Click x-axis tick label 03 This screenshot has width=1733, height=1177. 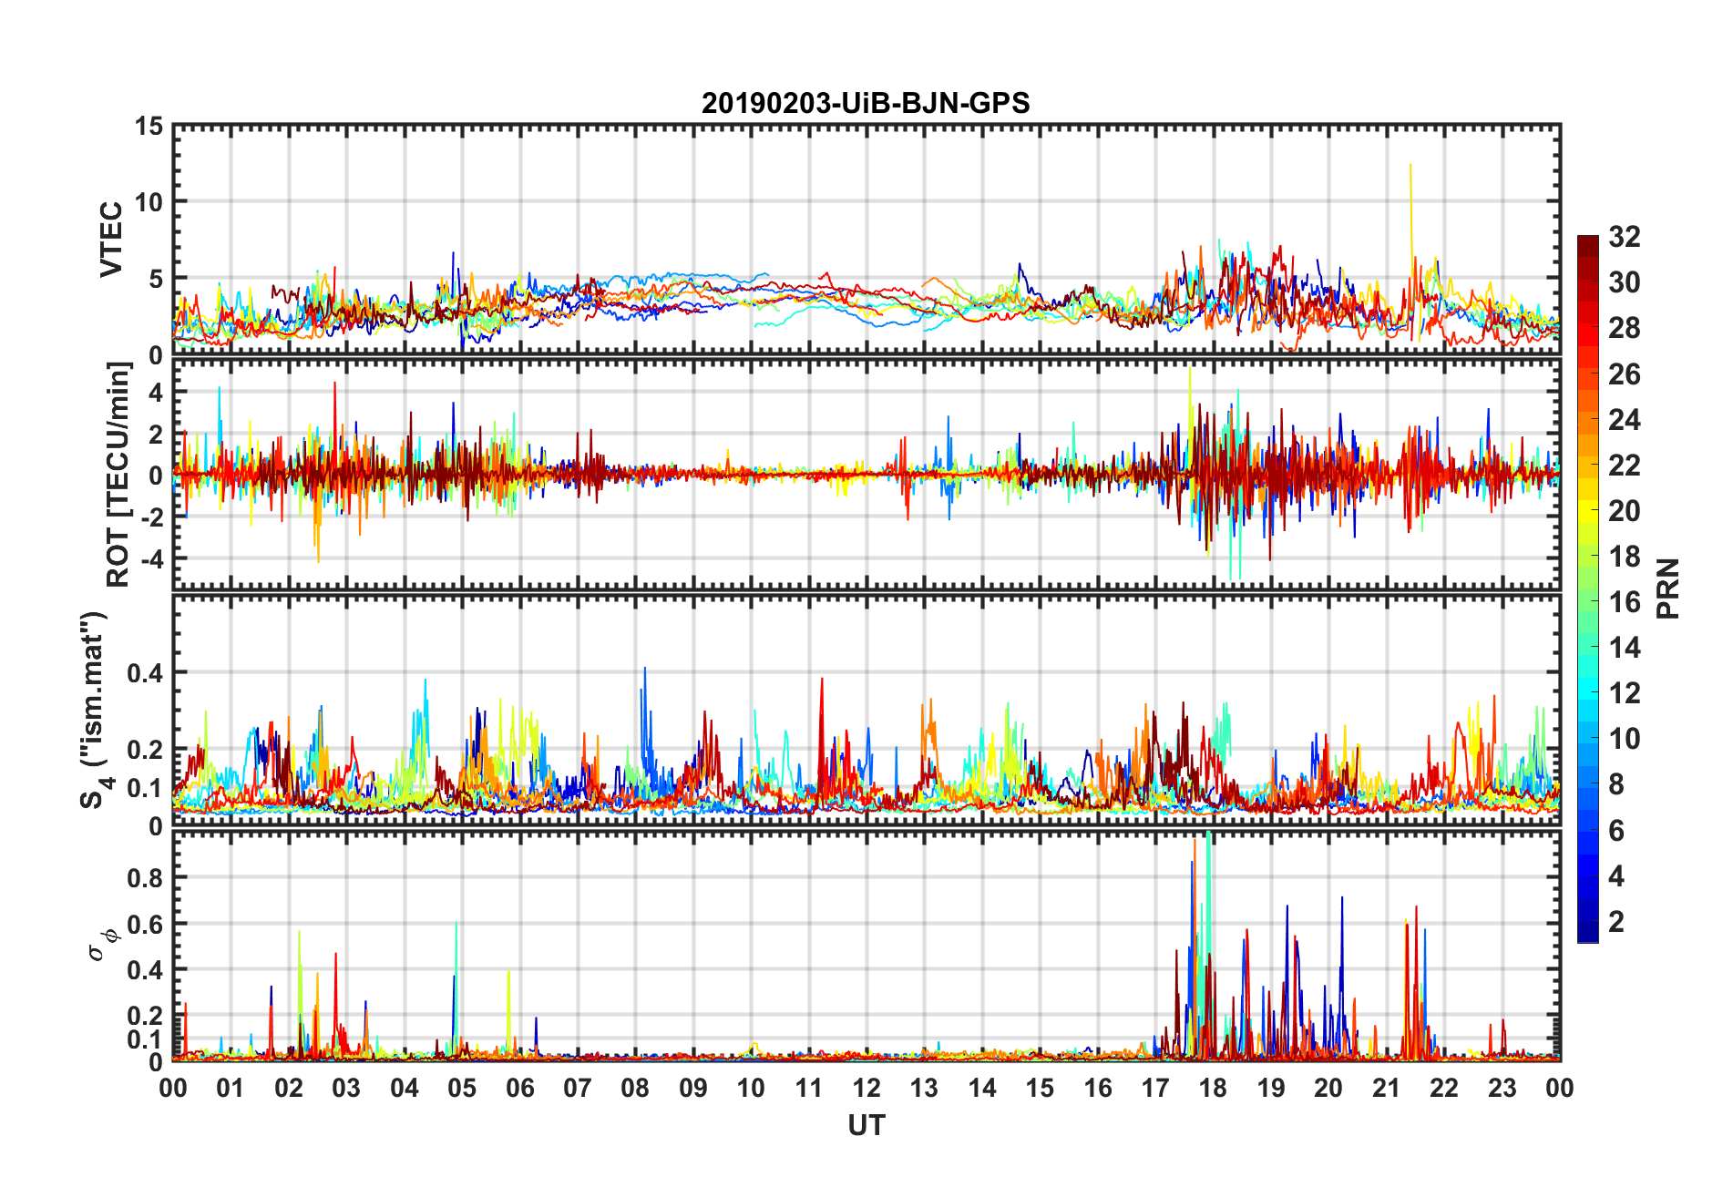(346, 1088)
